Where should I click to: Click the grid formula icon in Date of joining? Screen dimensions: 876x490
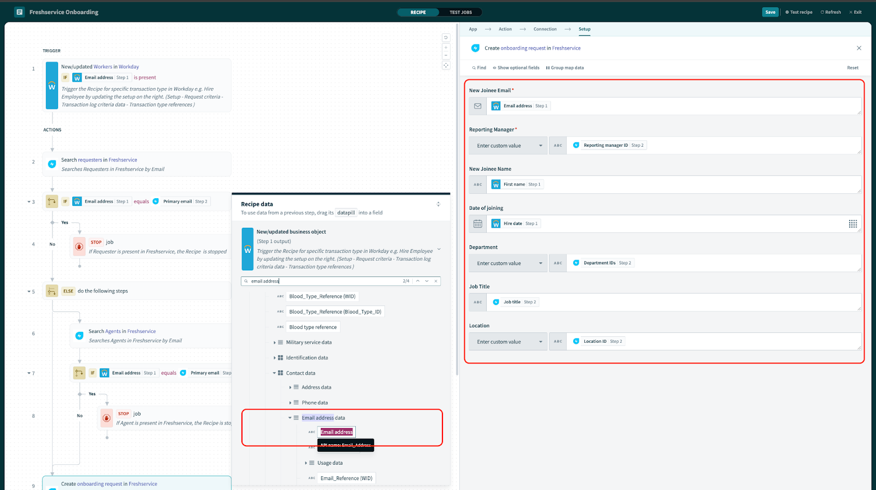(x=852, y=224)
